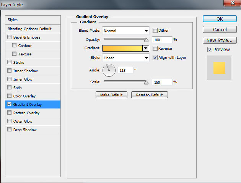Toggle the Preview checkbox

(x=210, y=50)
